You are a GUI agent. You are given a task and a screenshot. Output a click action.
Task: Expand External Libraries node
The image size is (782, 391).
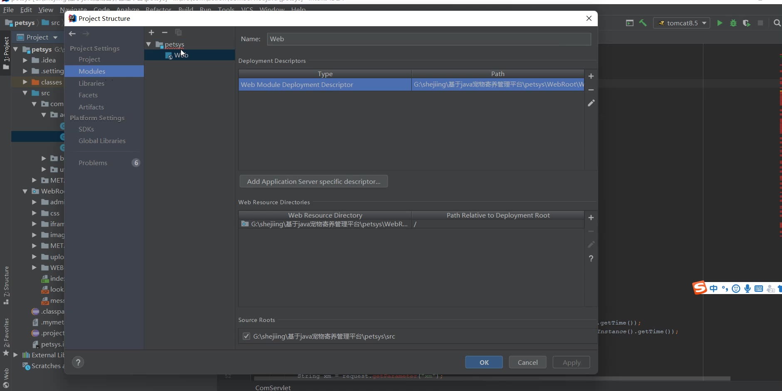point(16,355)
